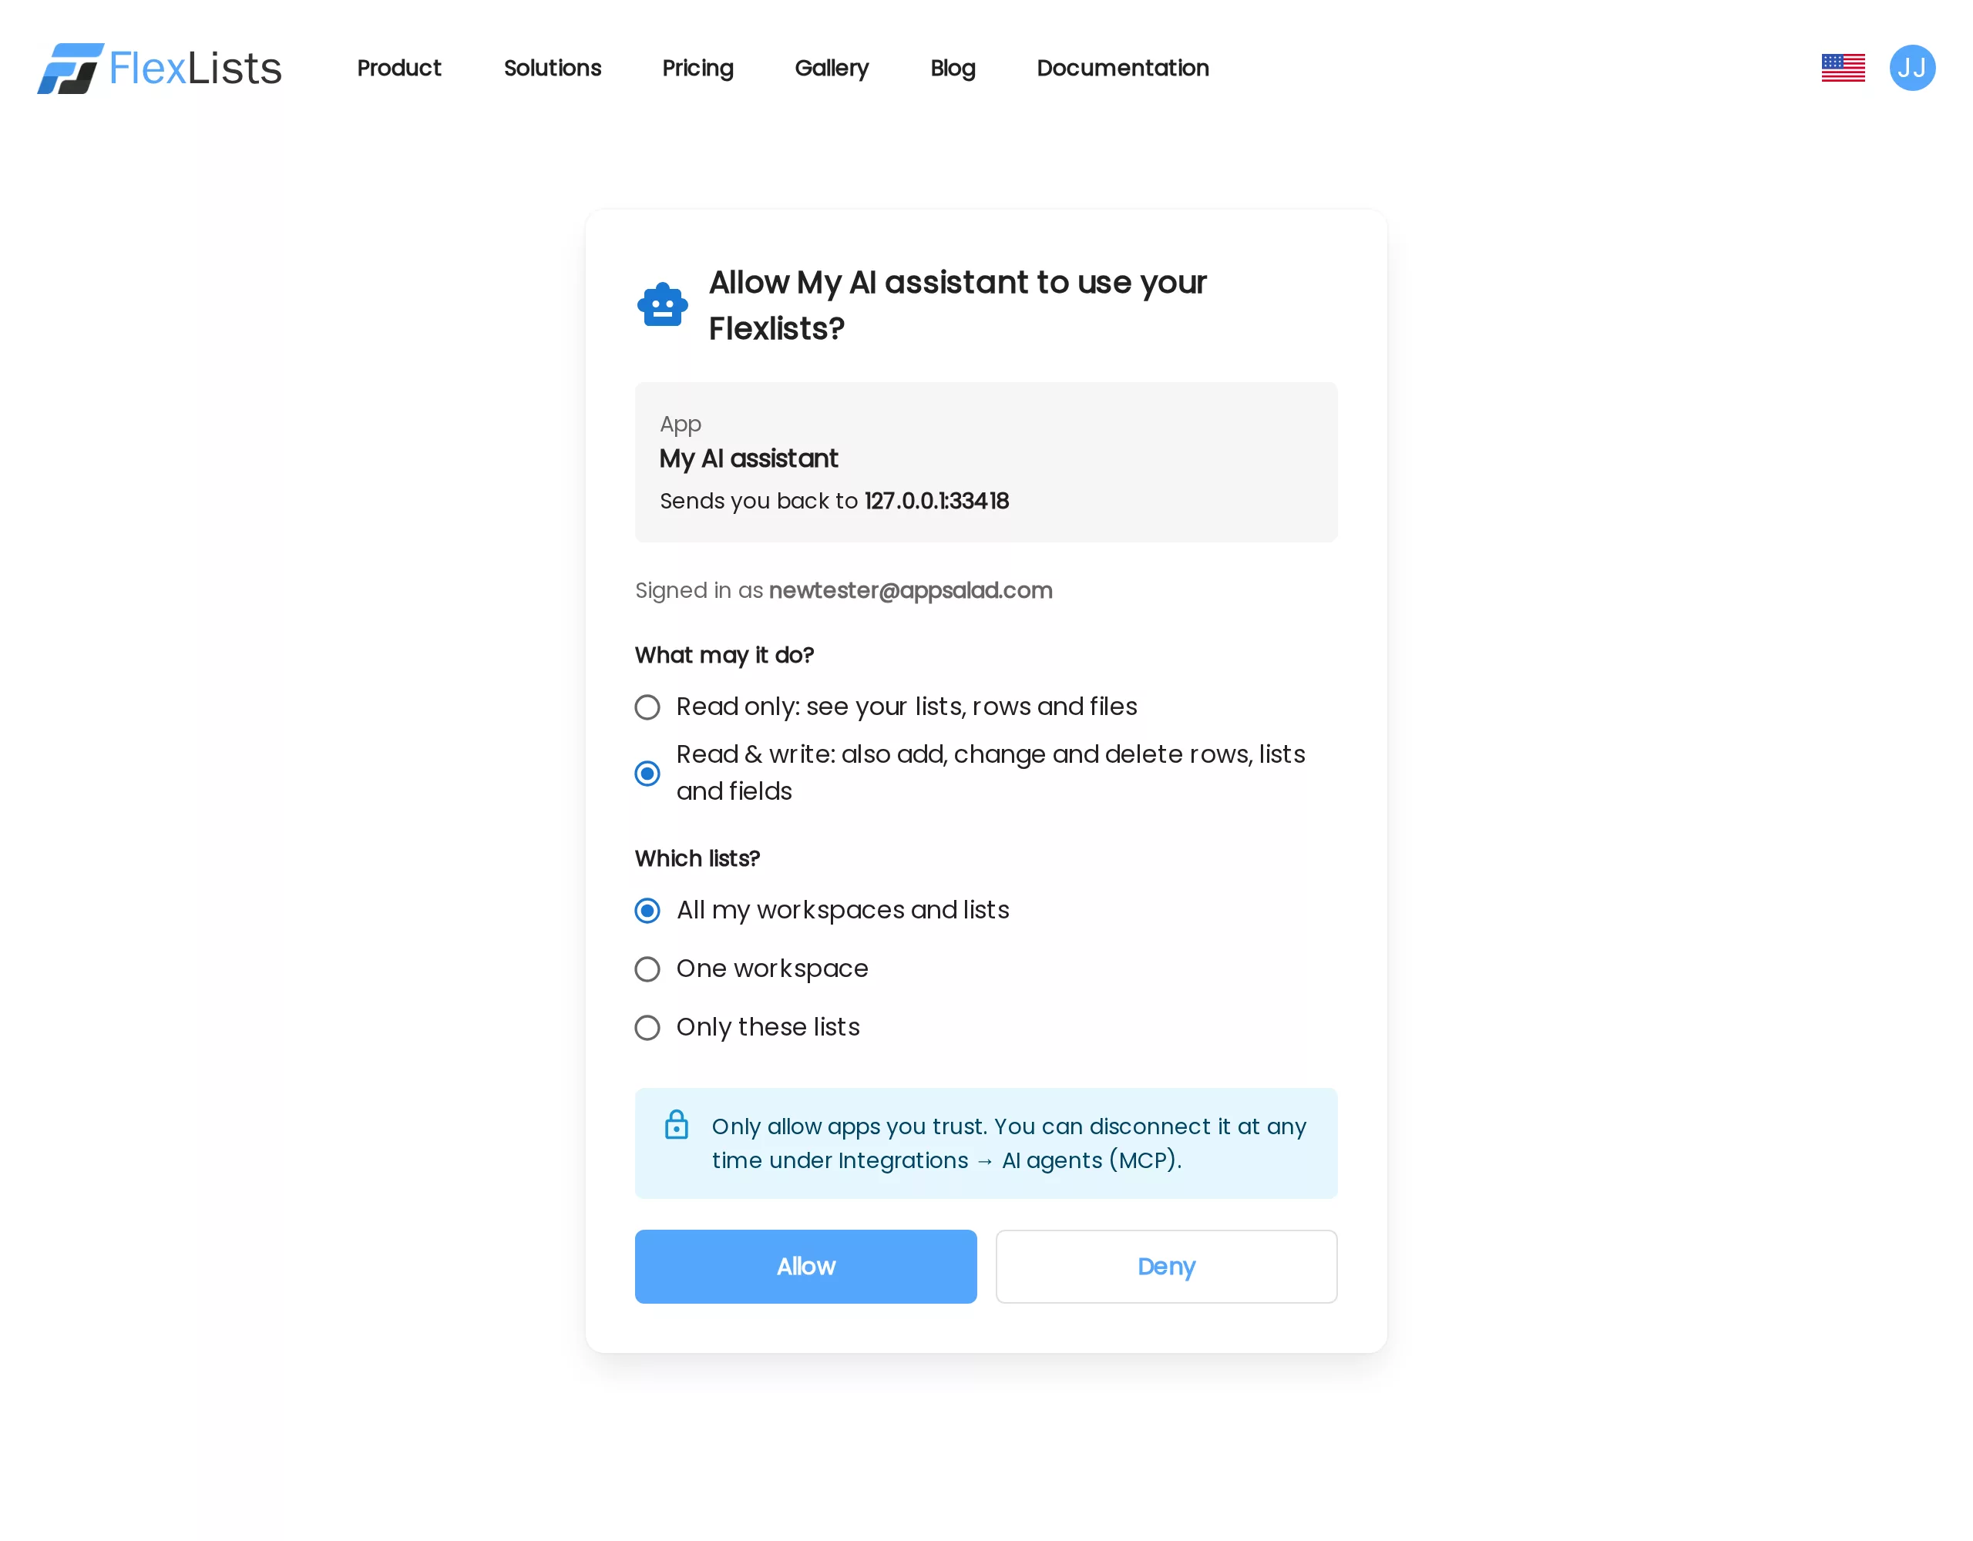
Task: Click the Only allow apps you trust notice
Action: [x=986, y=1143]
